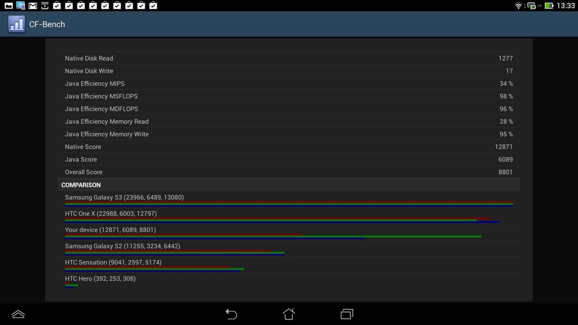Screen dimensions: 578x325
Task: Select the Native Score row
Action: pos(289,147)
